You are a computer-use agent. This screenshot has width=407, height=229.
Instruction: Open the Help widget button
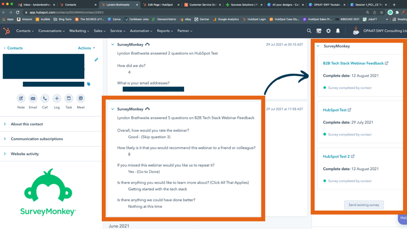[x=403, y=218]
